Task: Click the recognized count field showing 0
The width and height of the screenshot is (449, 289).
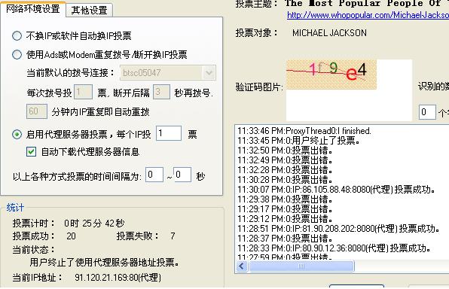Action: point(427,112)
